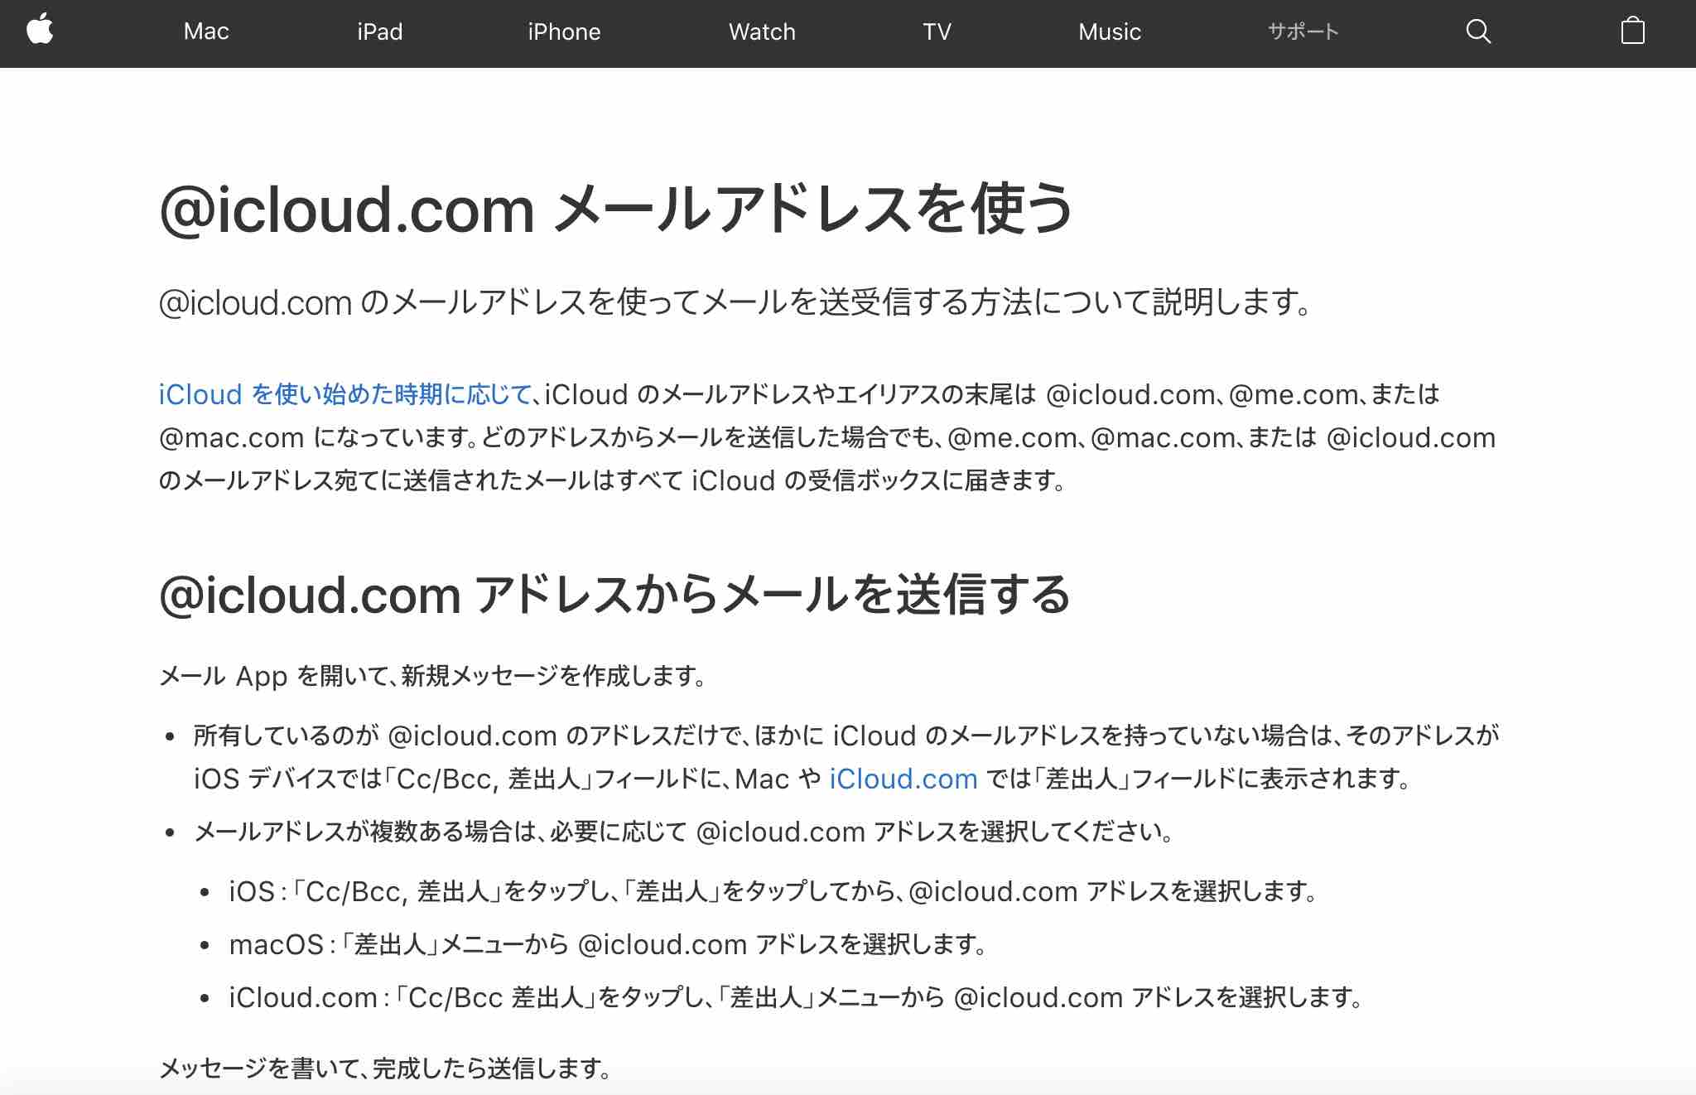Follow the iCloud を使い始めた時期に応じて link
1696x1095 pixels.
(x=344, y=394)
